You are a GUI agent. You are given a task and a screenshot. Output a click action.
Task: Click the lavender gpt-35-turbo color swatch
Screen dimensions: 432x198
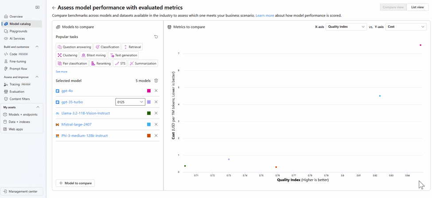(x=149, y=102)
